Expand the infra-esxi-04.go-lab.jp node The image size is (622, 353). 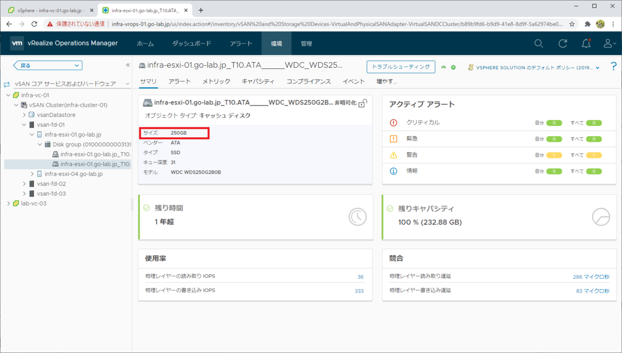(32, 174)
